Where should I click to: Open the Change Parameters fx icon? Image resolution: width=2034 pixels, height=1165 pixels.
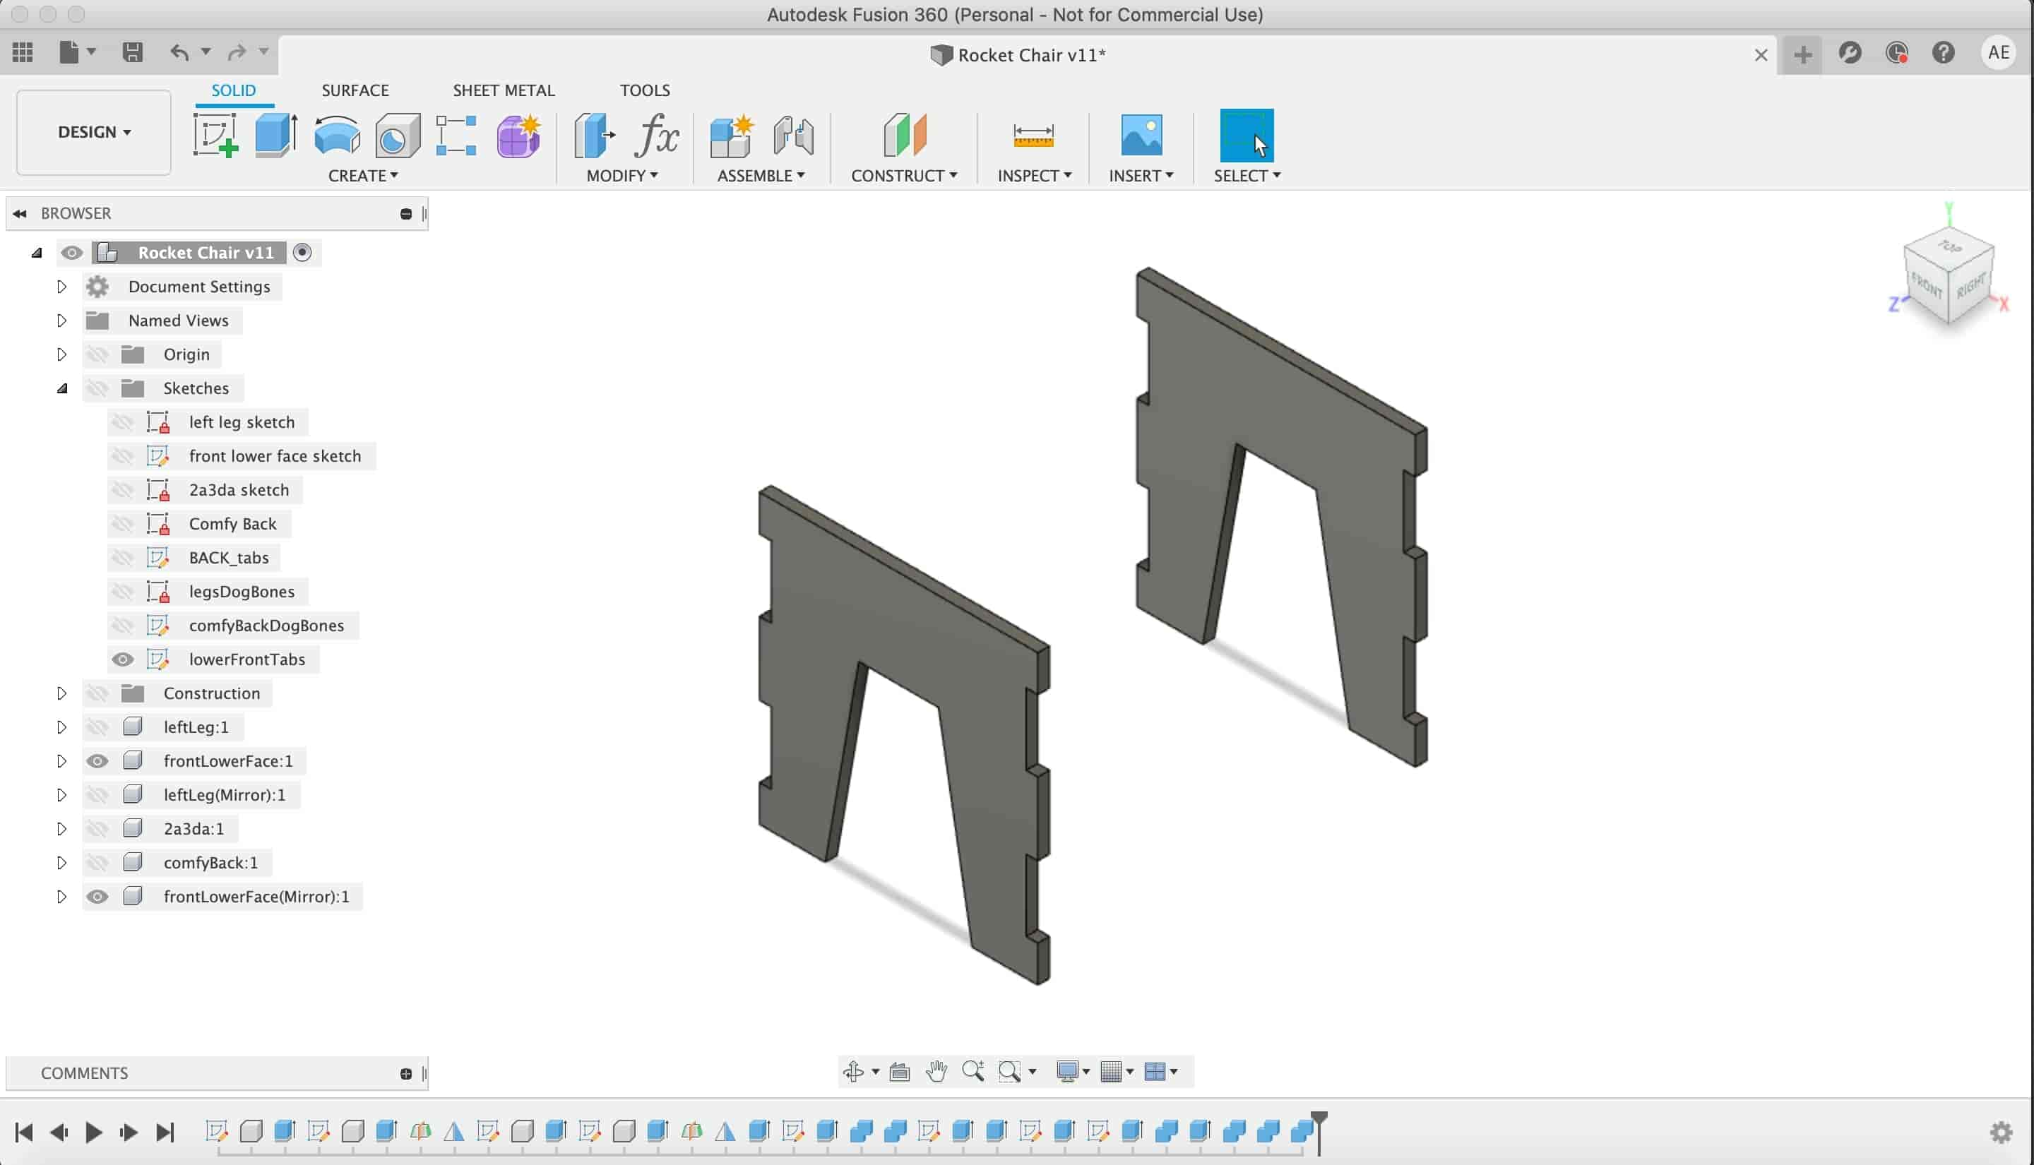coord(657,136)
